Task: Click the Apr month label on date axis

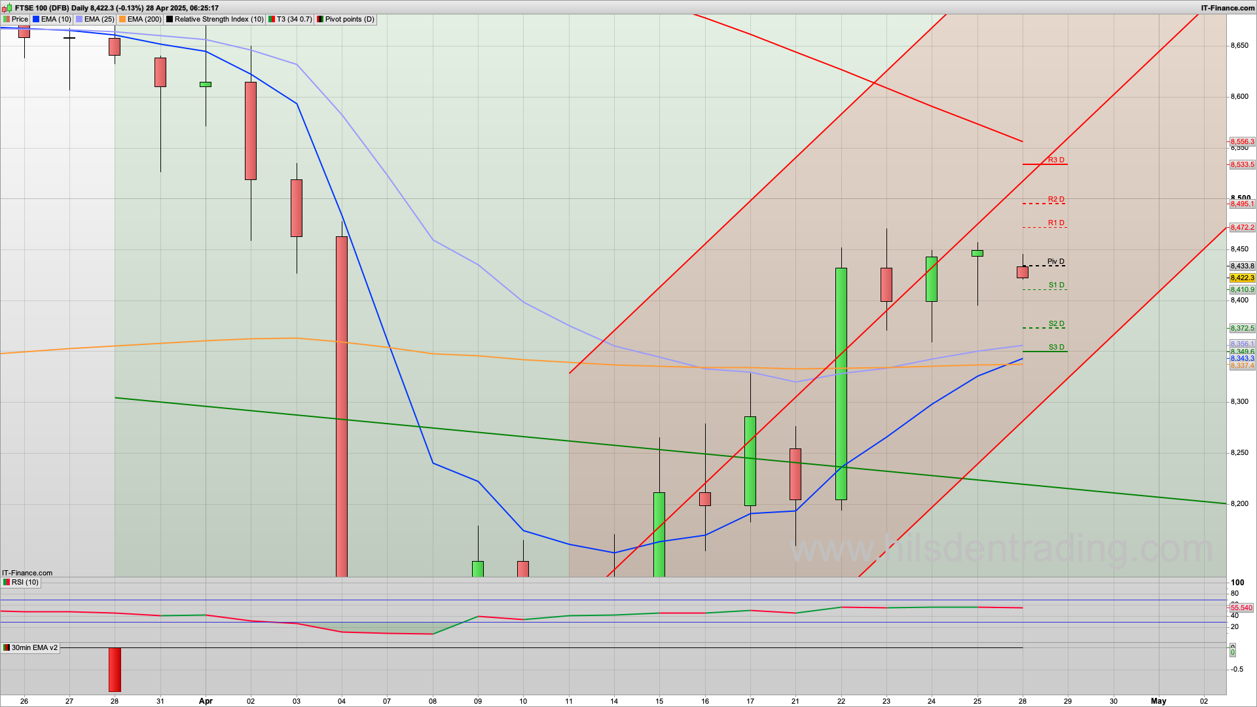Action: point(206,700)
